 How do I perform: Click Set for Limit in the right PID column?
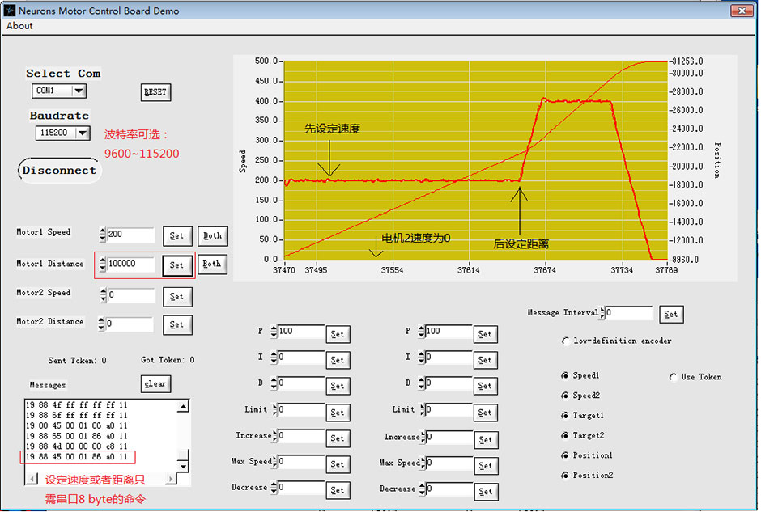tap(485, 413)
